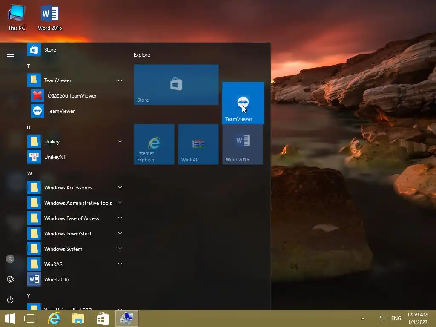
Task: Select This PC desktop icon
Action: (x=17, y=17)
